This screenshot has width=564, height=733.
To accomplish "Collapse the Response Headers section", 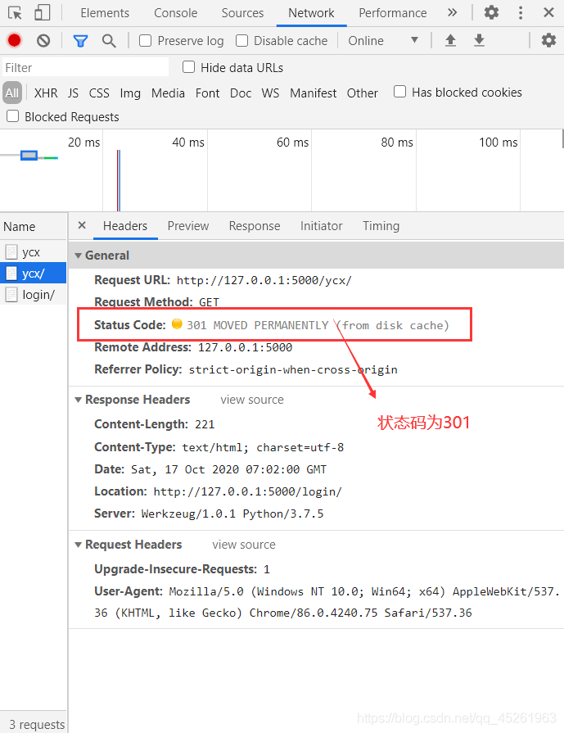I will (x=78, y=400).
